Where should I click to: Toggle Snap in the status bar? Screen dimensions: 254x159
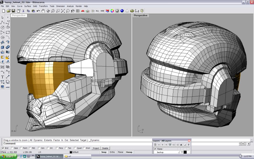[104, 152]
